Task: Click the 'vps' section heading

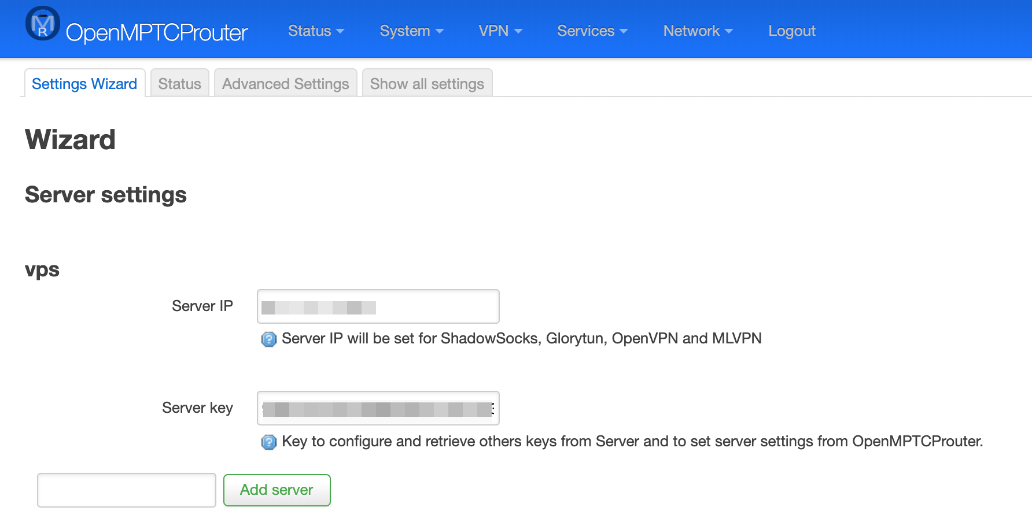Action: click(42, 270)
